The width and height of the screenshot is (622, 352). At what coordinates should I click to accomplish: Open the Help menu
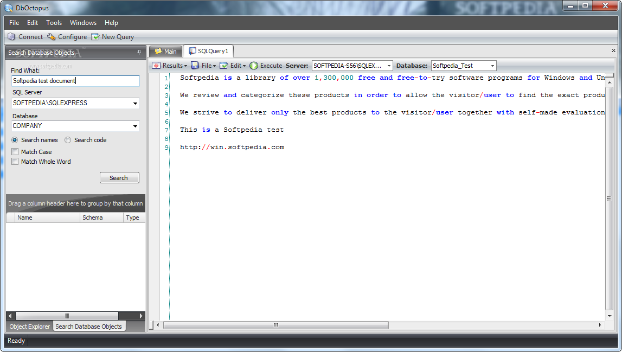[112, 23]
